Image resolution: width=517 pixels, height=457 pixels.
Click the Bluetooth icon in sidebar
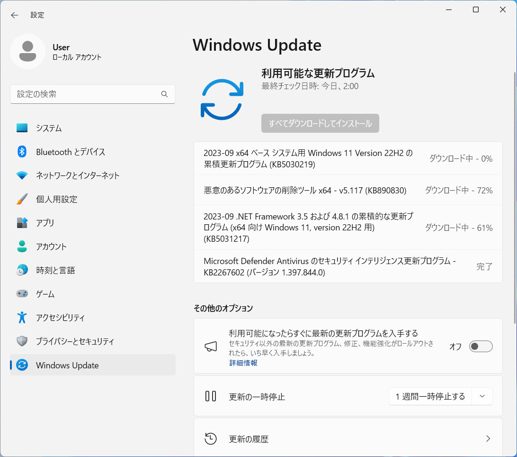(22, 152)
